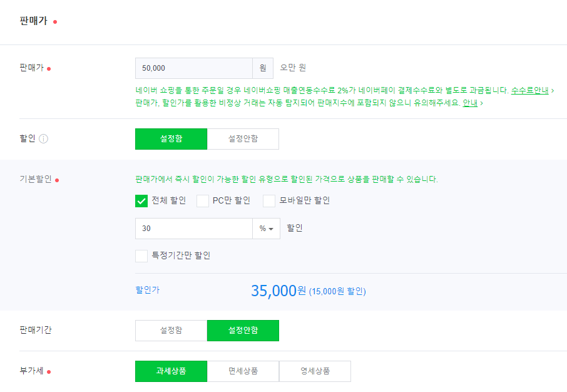Click the 판매가 price input field

(194, 68)
